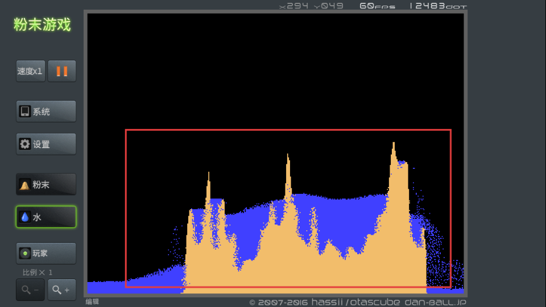Click the blue water droplet icon

click(25, 217)
